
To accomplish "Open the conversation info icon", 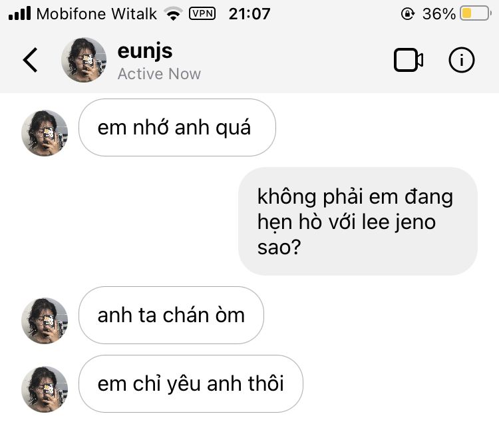I will point(462,60).
